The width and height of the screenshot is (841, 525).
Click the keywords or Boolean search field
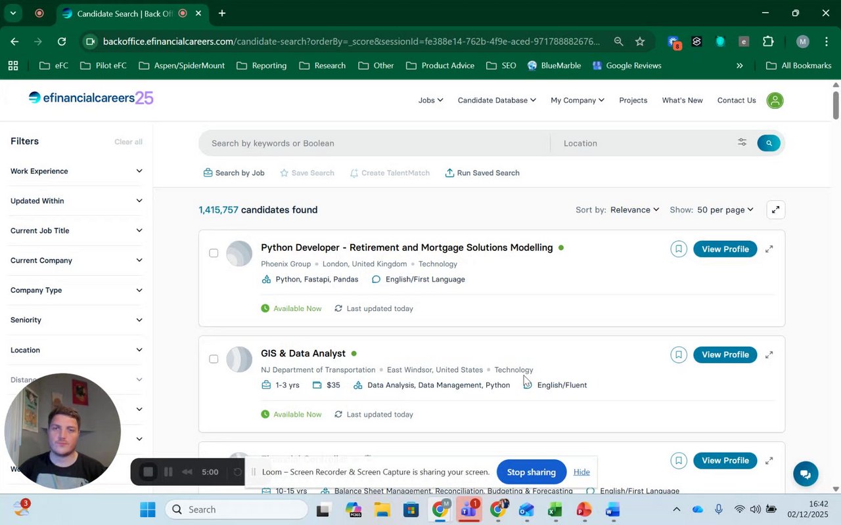pyautogui.click(x=375, y=143)
